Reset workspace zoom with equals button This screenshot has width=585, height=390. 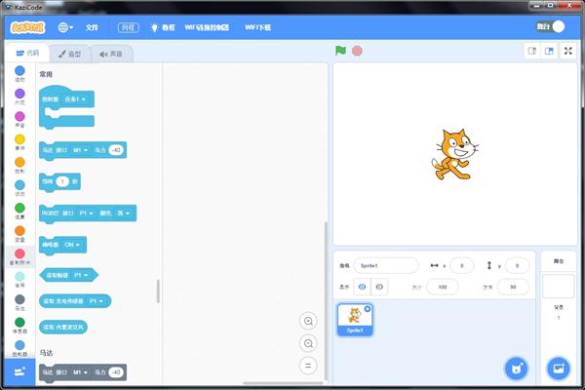(308, 366)
